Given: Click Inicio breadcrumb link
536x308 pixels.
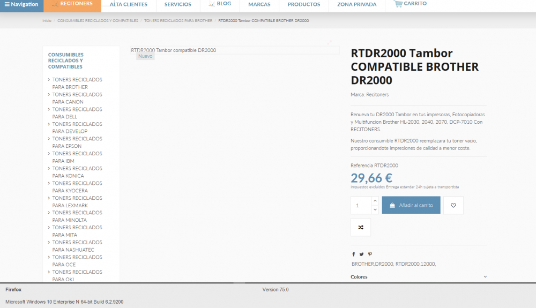Looking at the screenshot, I should tap(47, 21).
